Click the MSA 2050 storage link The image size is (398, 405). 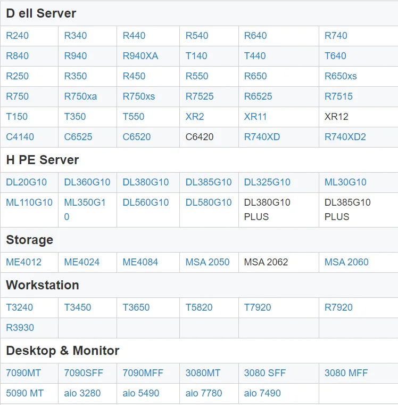208,262
